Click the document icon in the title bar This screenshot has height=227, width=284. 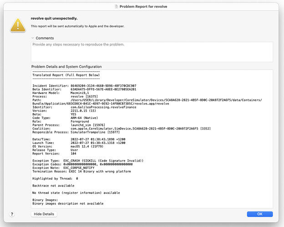pos(117,6)
